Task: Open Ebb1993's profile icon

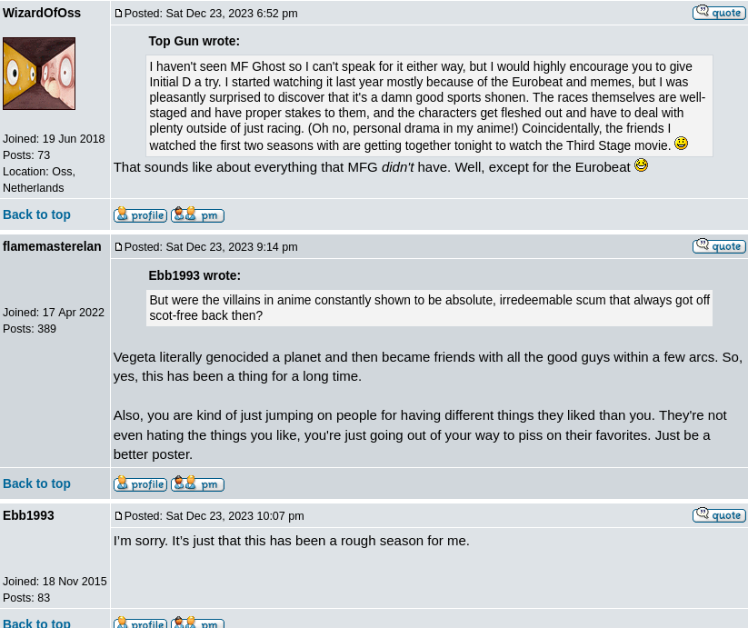Action: pyautogui.click(x=139, y=623)
